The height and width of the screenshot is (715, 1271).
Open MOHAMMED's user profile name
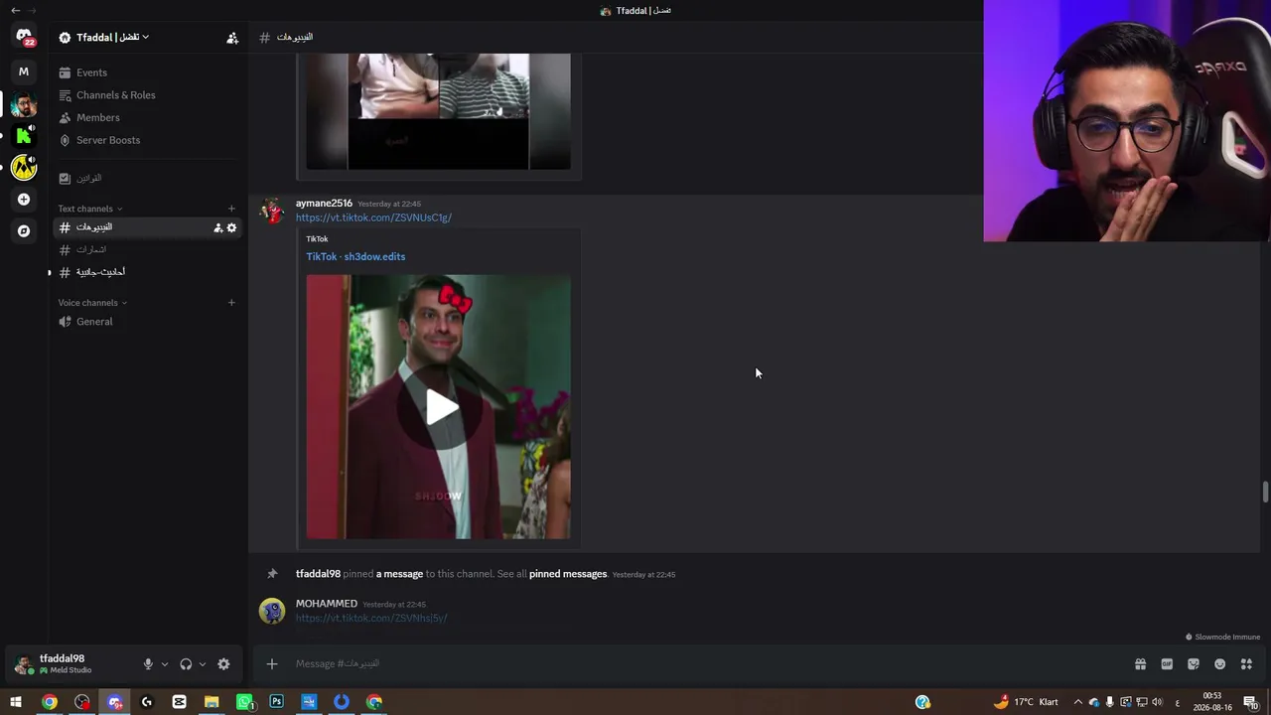point(327,604)
